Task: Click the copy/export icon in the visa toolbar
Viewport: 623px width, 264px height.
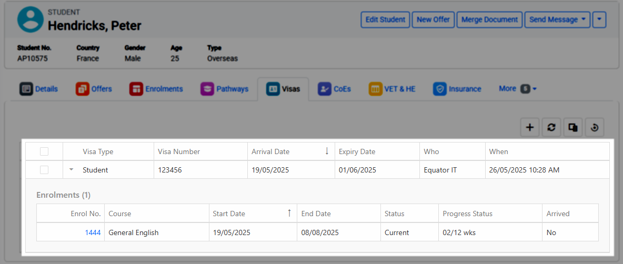Action: click(x=573, y=127)
